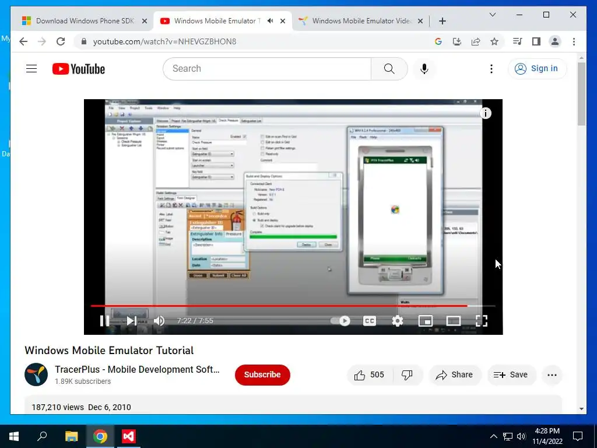Search with your voice microphone
The image size is (597, 448).
click(x=424, y=69)
